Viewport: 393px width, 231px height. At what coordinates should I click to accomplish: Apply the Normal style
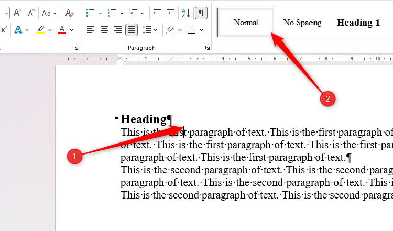246,23
